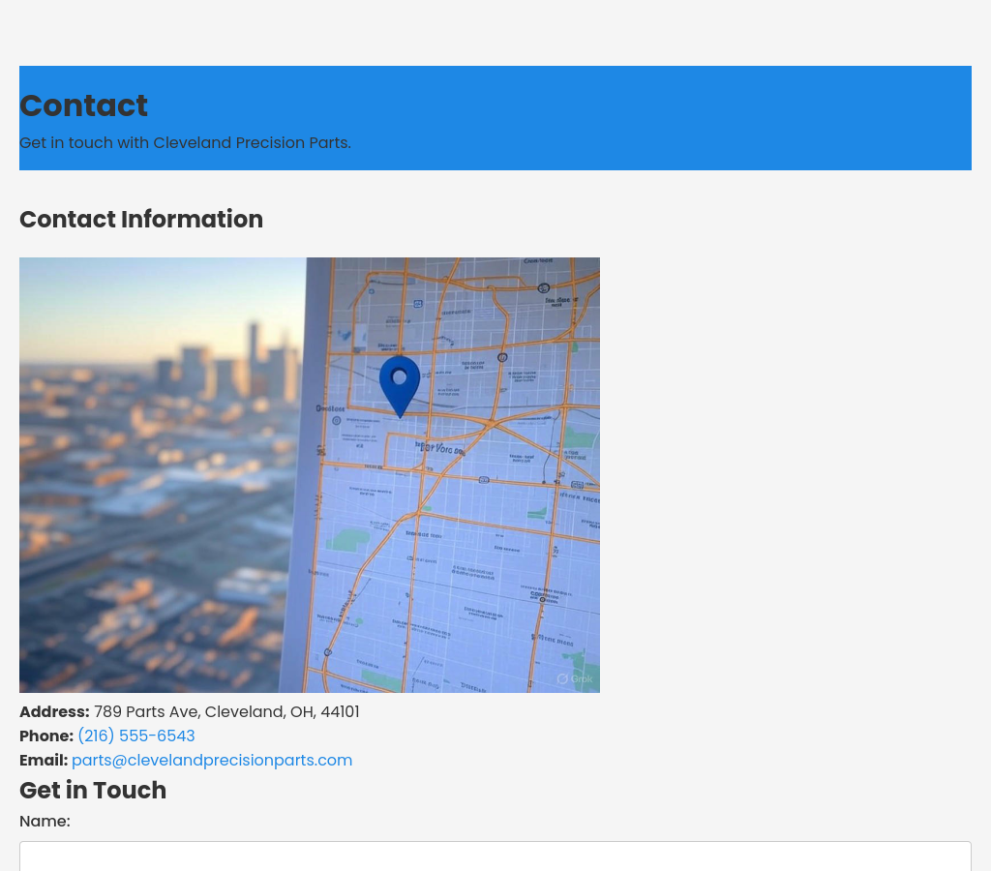The image size is (991, 871).
Task: Open the parts@clevelandprecisionparts.com email link
Action: (x=211, y=761)
